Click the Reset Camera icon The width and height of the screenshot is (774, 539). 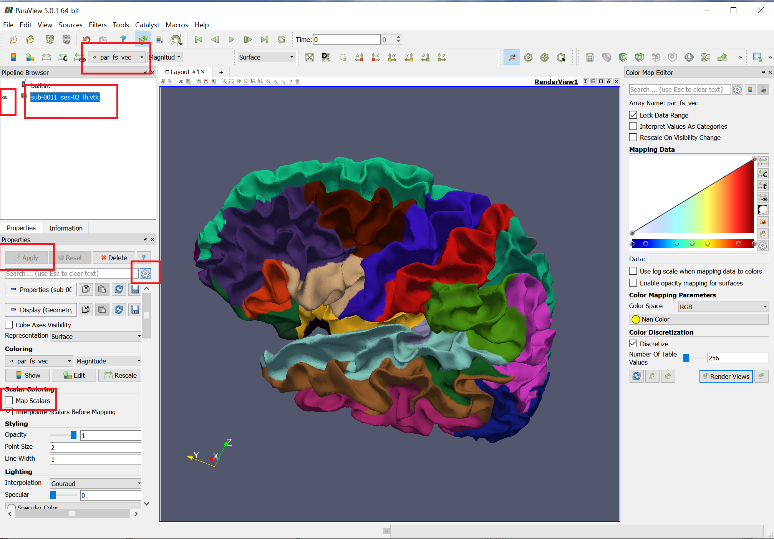coord(309,58)
